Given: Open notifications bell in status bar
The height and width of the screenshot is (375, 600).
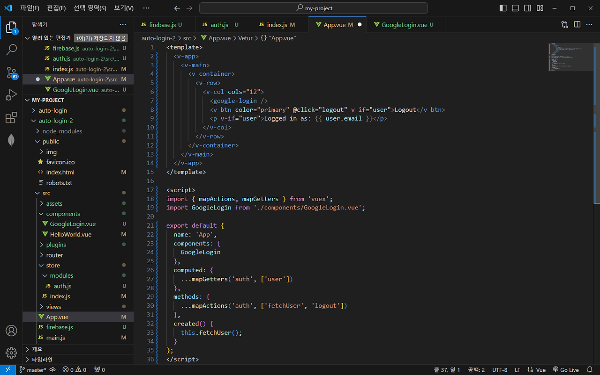Looking at the screenshot, I should coord(590,370).
